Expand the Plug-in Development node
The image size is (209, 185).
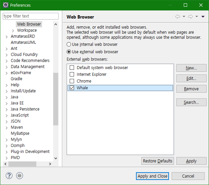click(x=7, y=152)
